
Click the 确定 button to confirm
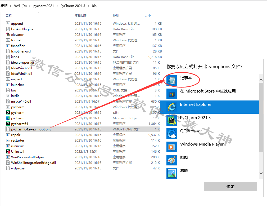tap(230, 186)
